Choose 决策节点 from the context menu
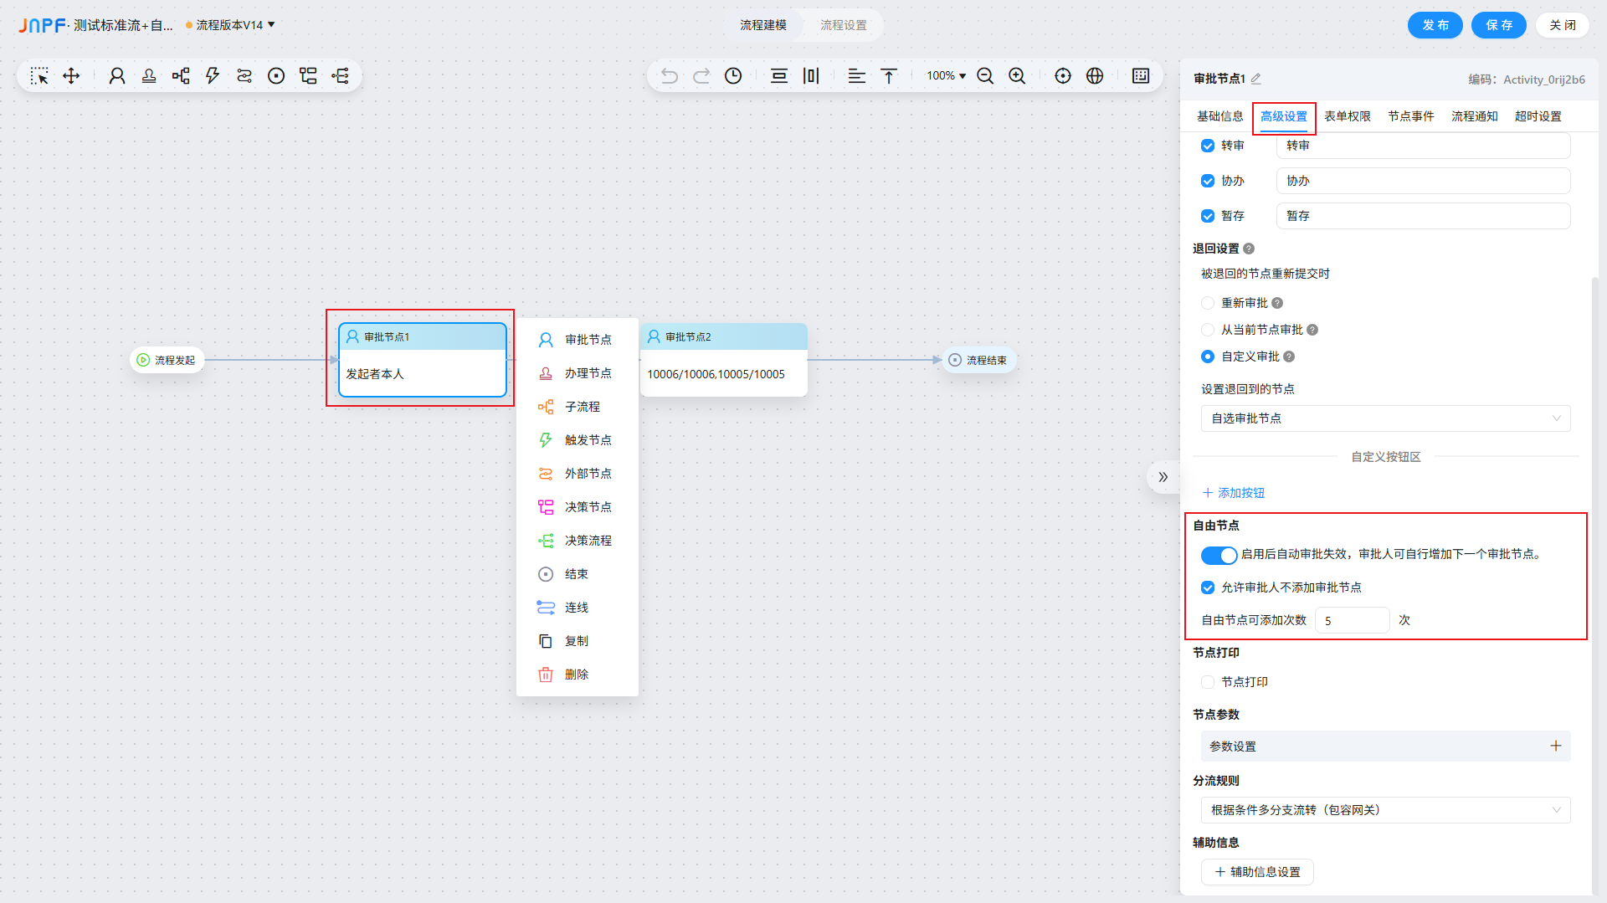The width and height of the screenshot is (1607, 903). (x=587, y=507)
